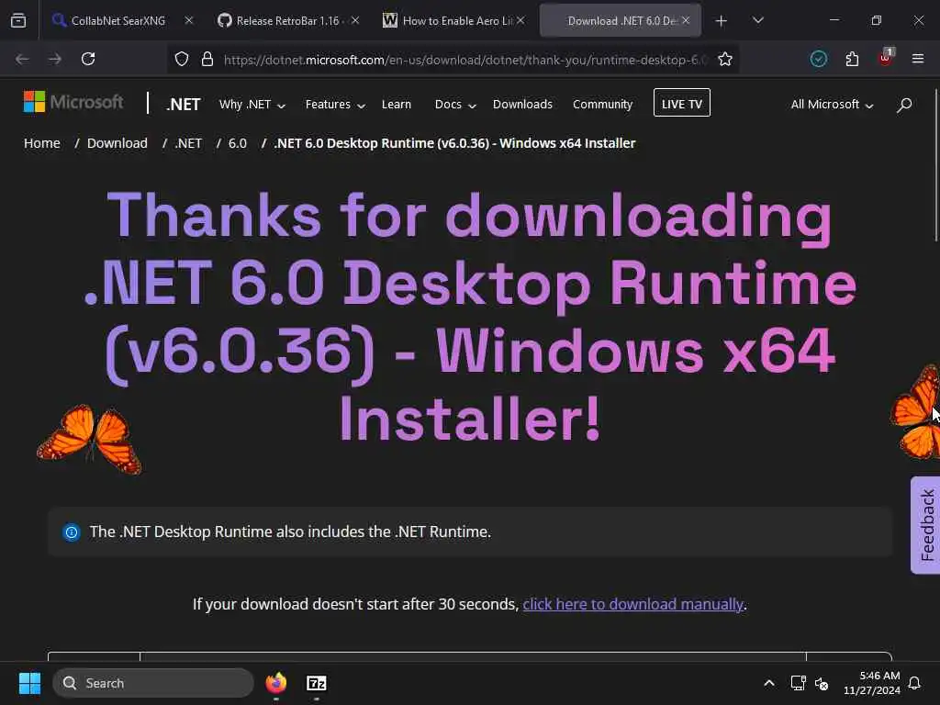Reload the current page
The image size is (940, 705).
tap(88, 59)
